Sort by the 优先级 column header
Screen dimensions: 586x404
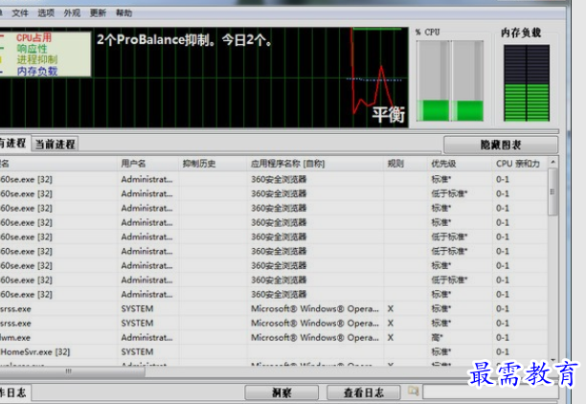460,164
